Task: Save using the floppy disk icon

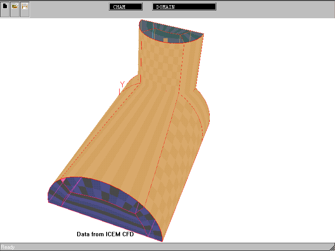Action: [x=25, y=7]
